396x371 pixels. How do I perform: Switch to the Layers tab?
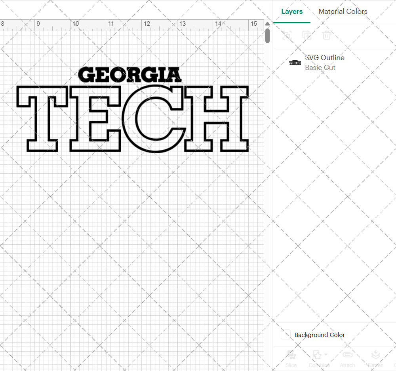coord(292,11)
